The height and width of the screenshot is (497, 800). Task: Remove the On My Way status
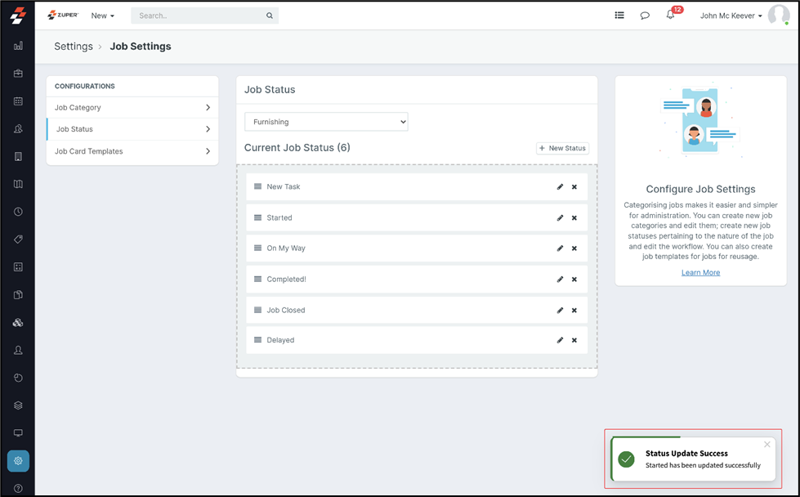click(574, 248)
